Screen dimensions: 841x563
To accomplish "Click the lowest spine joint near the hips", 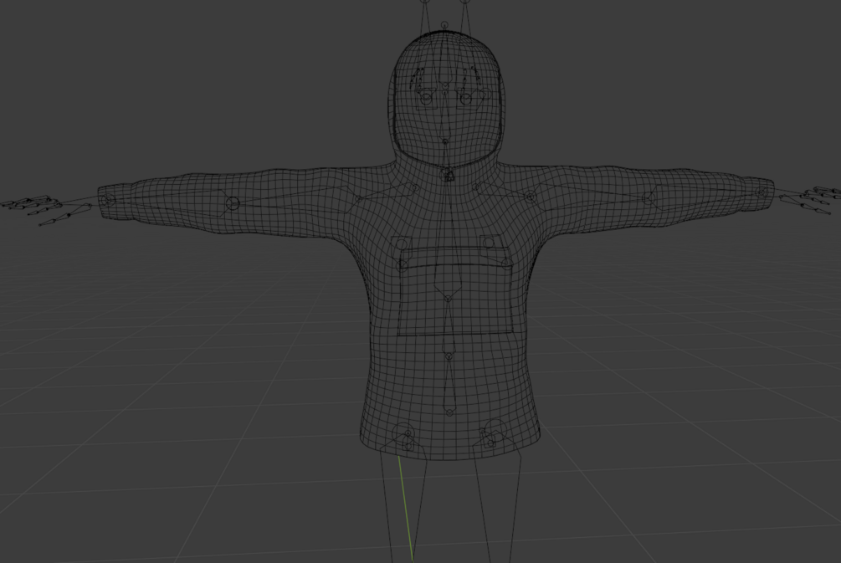I will 449,412.
